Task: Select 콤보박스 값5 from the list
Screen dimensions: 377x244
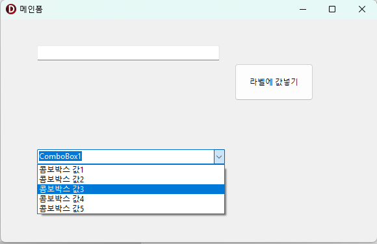Action: (x=131, y=208)
